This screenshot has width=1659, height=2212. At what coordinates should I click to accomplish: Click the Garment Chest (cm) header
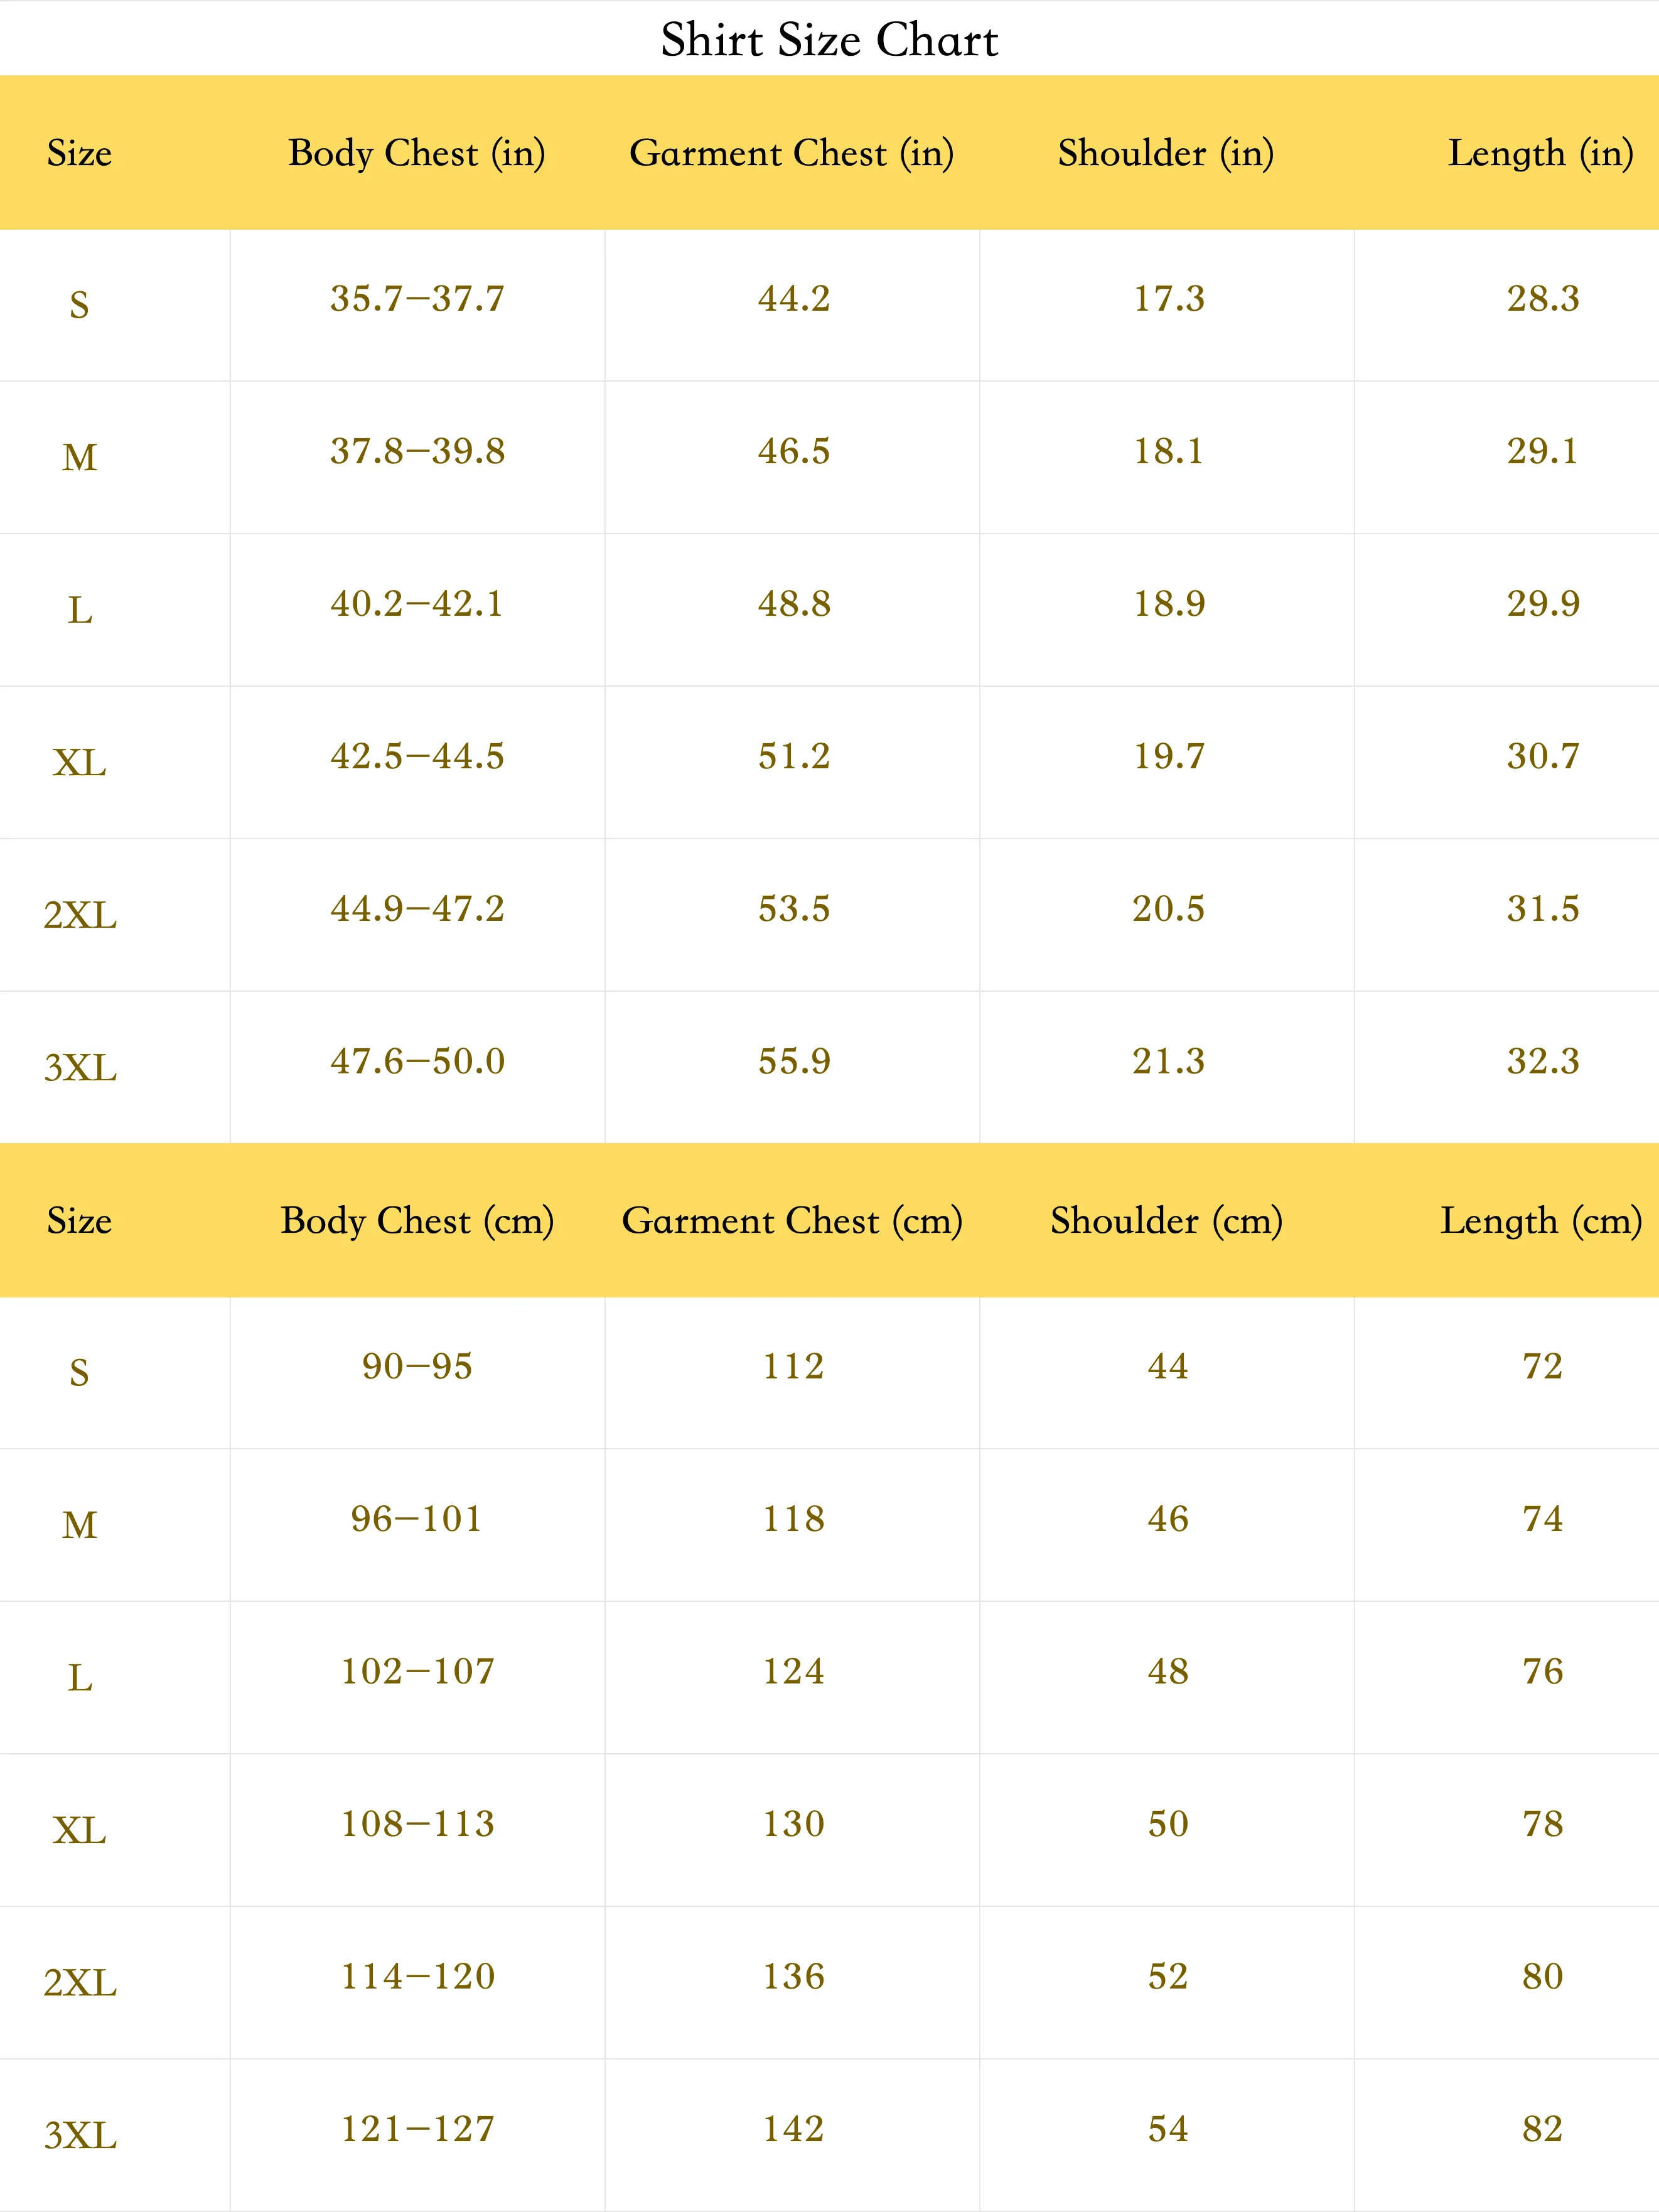point(792,1221)
